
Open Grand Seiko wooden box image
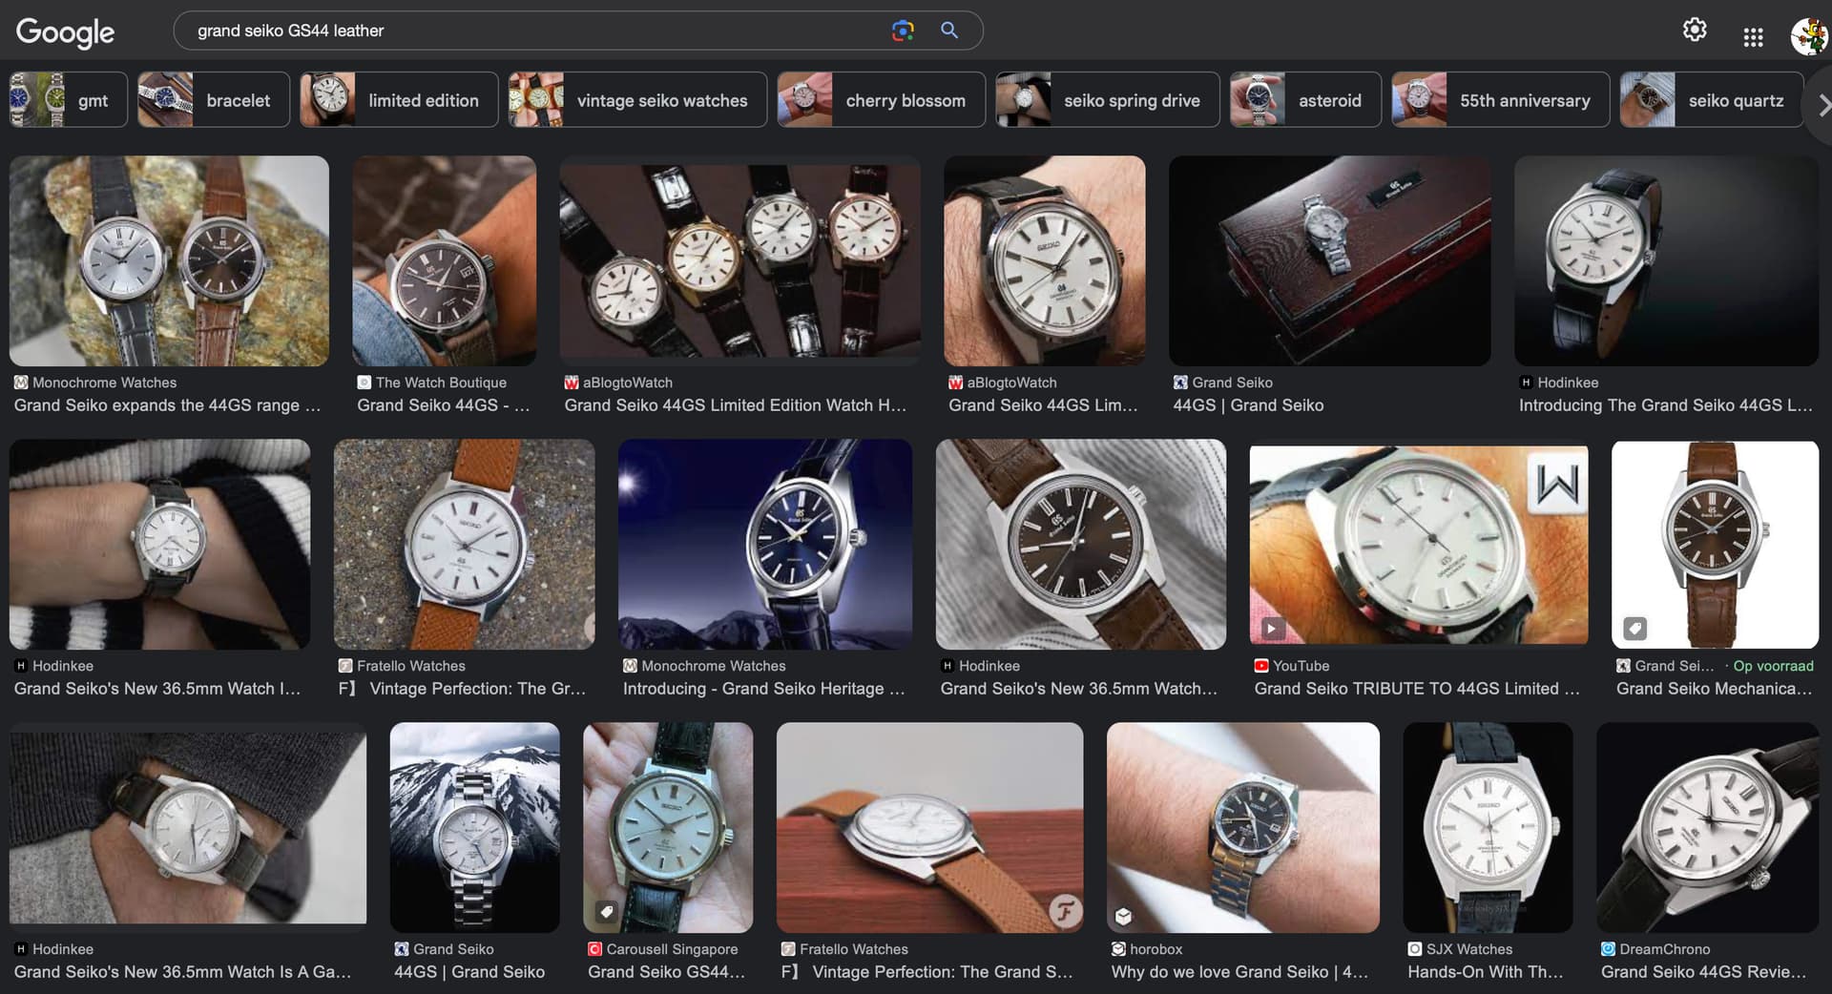click(x=1329, y=260)
